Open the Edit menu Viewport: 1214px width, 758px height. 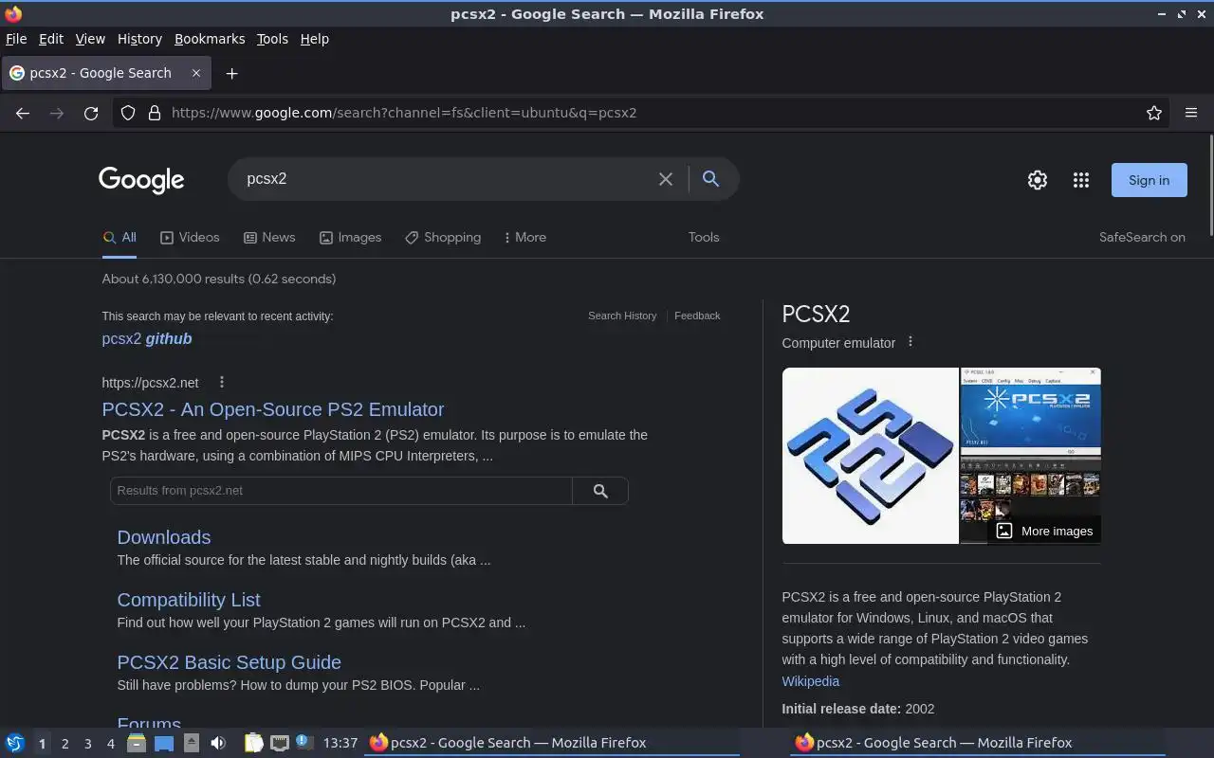click(x=51, y=39)
